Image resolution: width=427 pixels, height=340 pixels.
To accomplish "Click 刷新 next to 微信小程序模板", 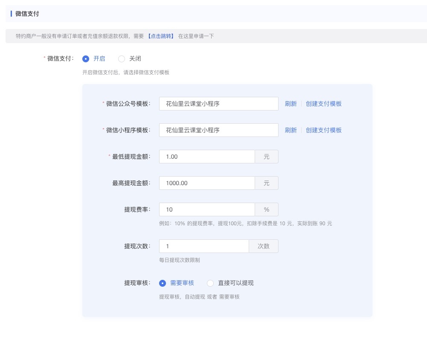I will click(x=290, y=130).
